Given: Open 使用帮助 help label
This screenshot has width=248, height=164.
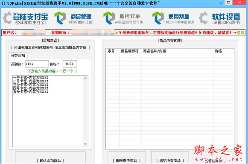Looking at the screenshot, I should (179, 17).
